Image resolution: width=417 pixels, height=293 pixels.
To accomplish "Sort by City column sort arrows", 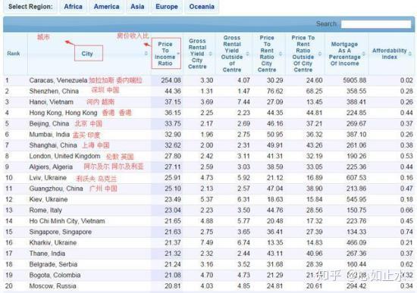I will [x=146, y=54].
